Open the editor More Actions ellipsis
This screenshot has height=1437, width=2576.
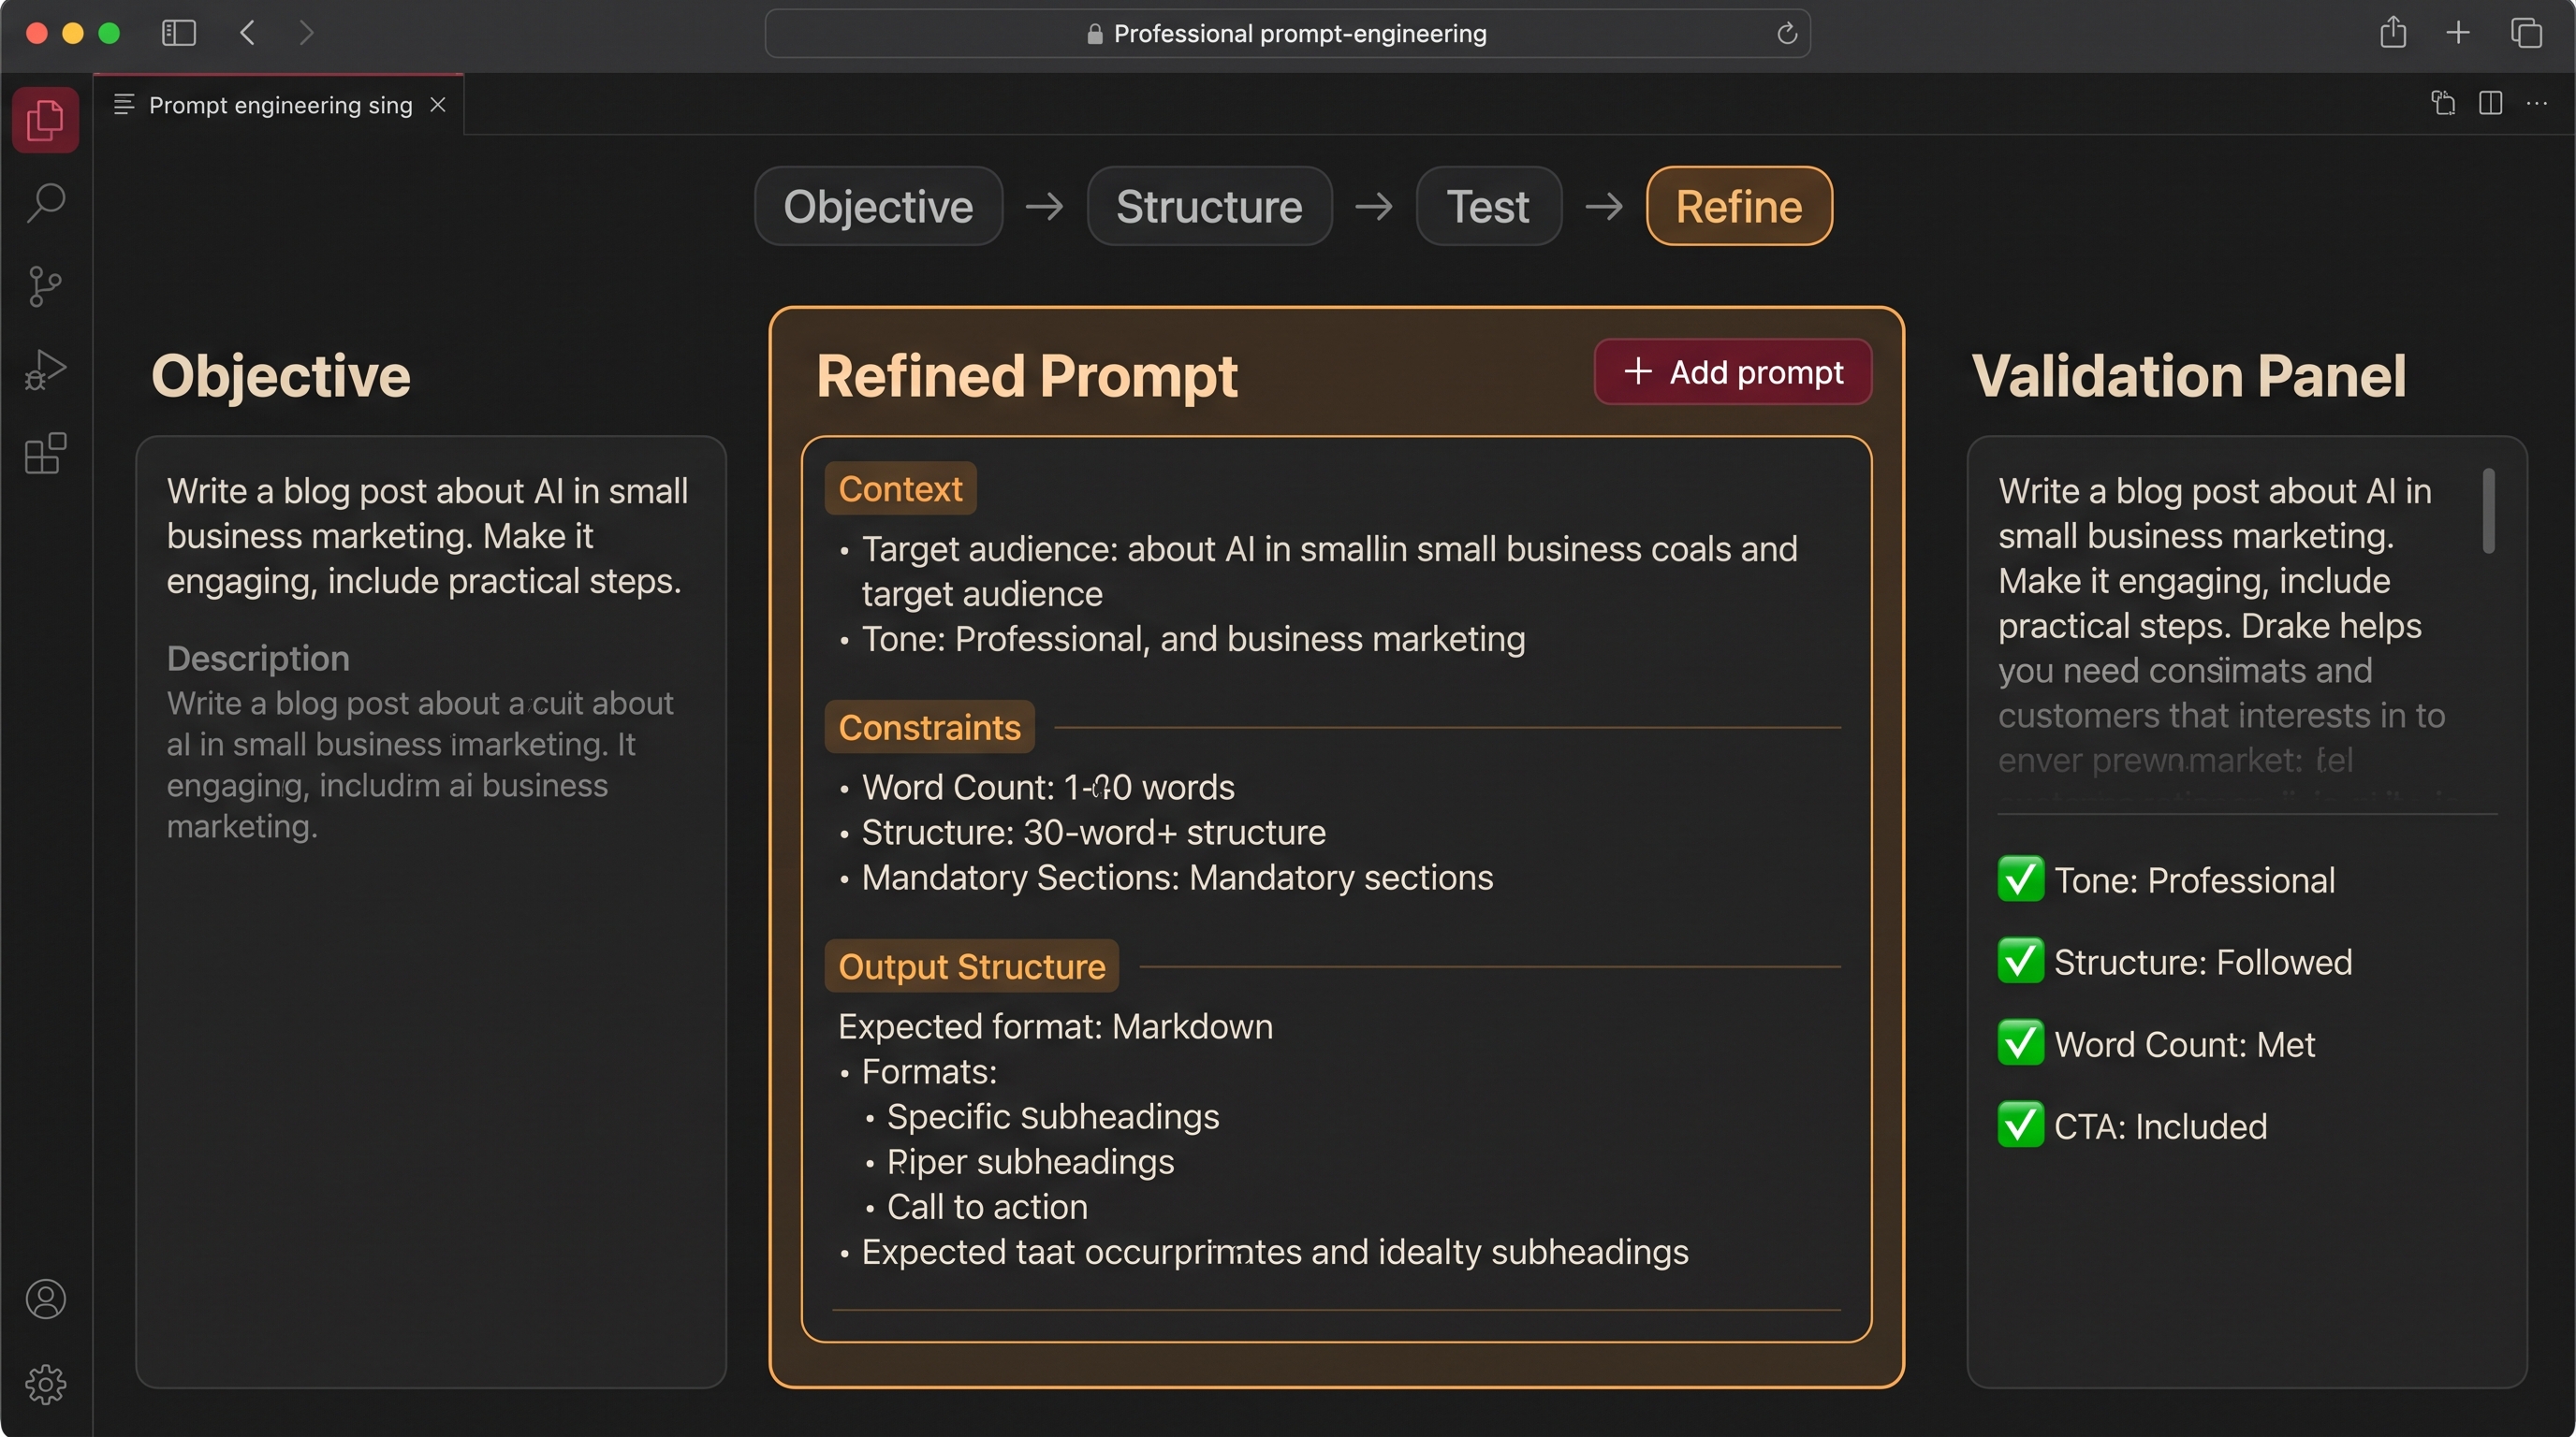[x=2537, y=103]
